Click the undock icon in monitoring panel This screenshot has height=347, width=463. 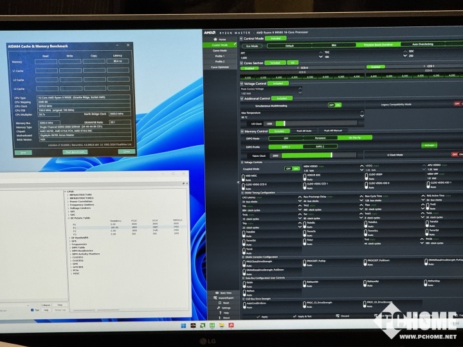(183, 184)
